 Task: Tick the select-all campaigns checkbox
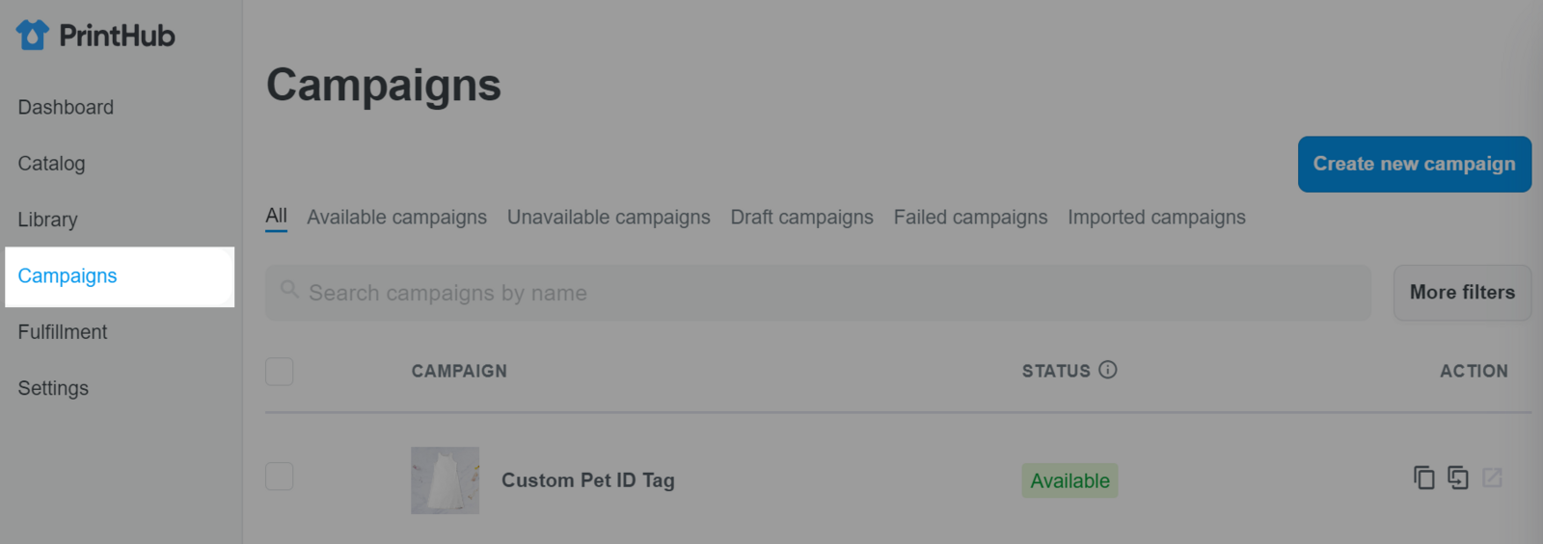point(280,372)
